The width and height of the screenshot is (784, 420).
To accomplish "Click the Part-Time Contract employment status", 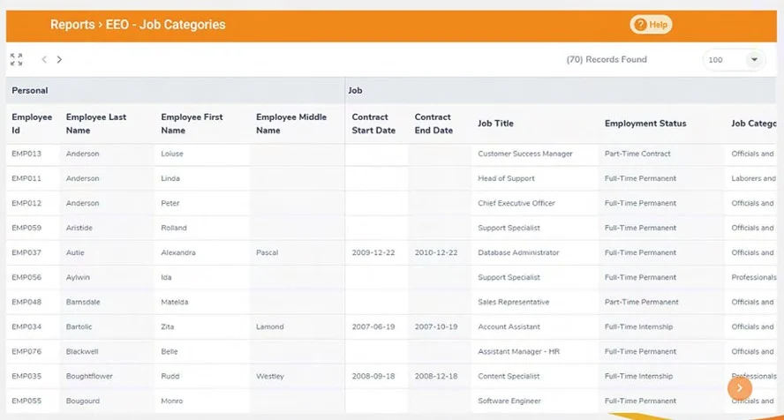I will (637, 154).
